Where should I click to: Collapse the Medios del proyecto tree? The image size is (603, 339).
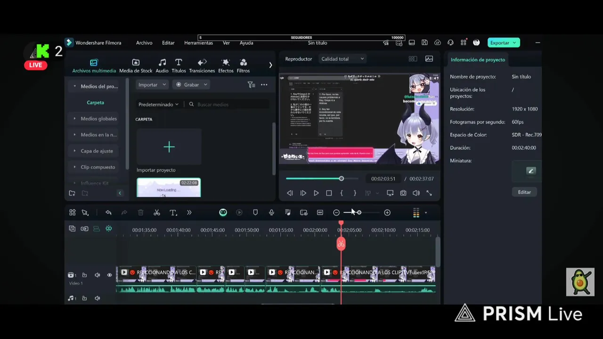74,86
